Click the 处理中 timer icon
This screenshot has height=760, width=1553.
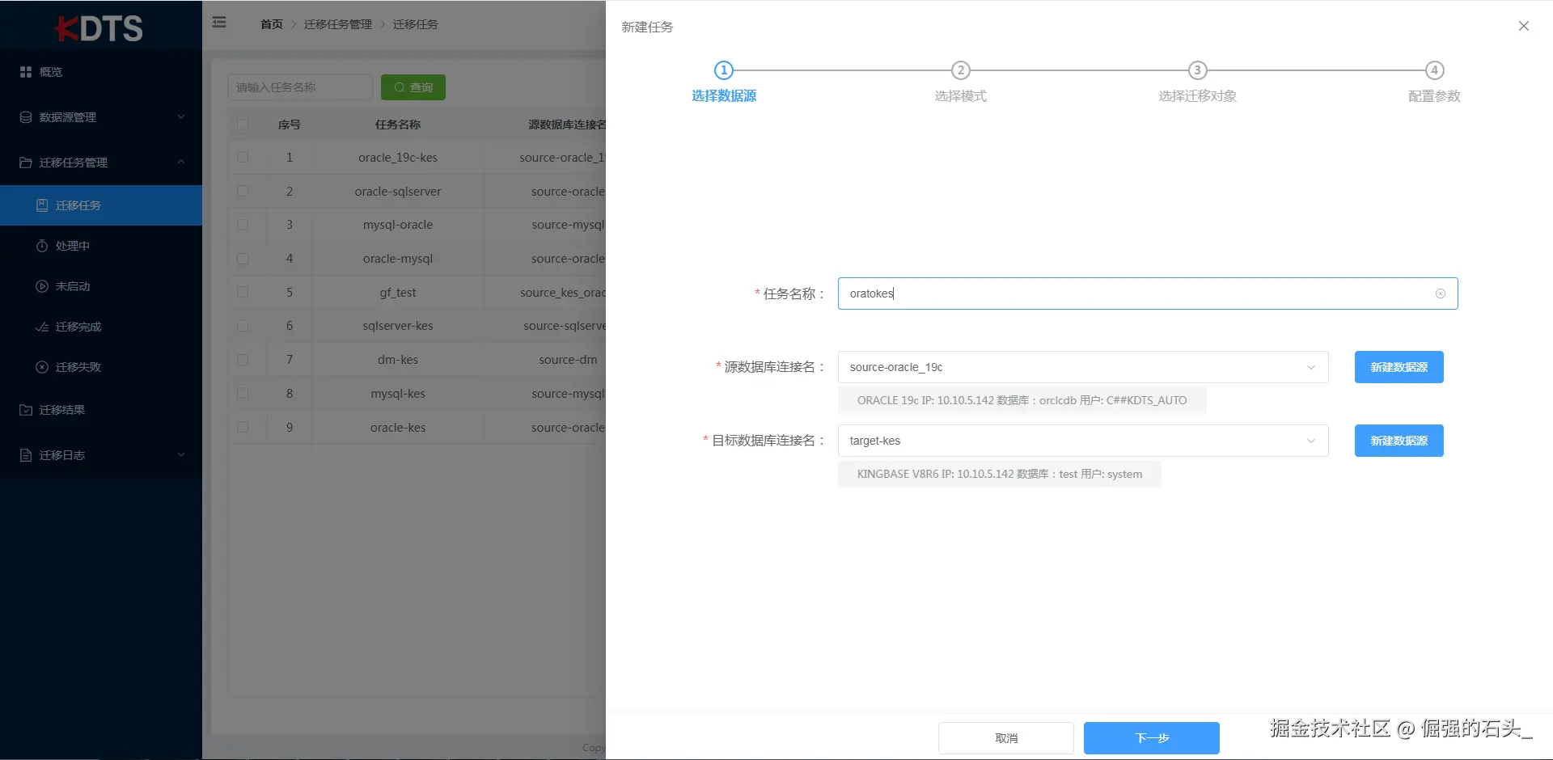click(42, 246)
